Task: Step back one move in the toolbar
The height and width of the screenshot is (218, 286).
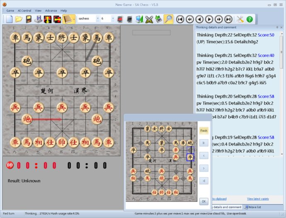Action: coord(199,19)
